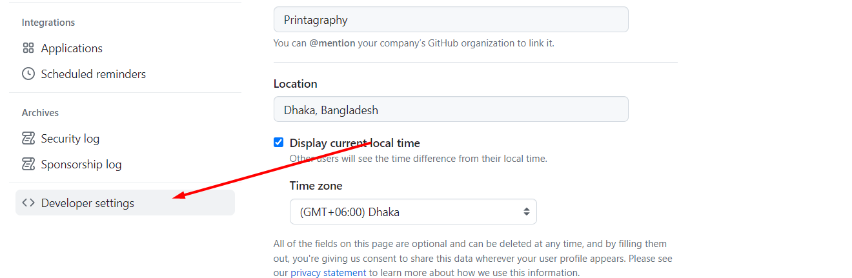Follow the privacy statement link
The image size is (852, 278).
pyautogui.click(x=328, y=273)
